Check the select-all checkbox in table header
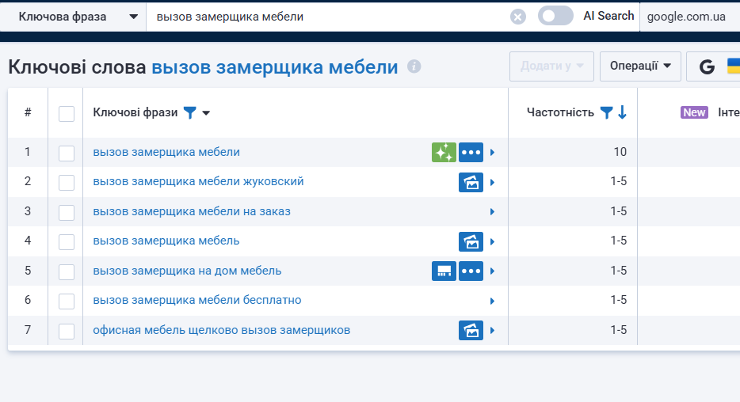 (67, 113)
